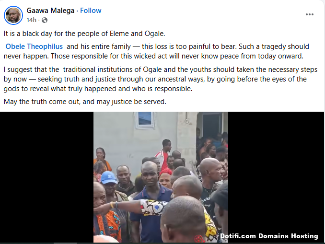The height and width of the screenshot is (244, 325).
Task: Open Gaawa Malega's profile picture
Action: tap(13, 15)
